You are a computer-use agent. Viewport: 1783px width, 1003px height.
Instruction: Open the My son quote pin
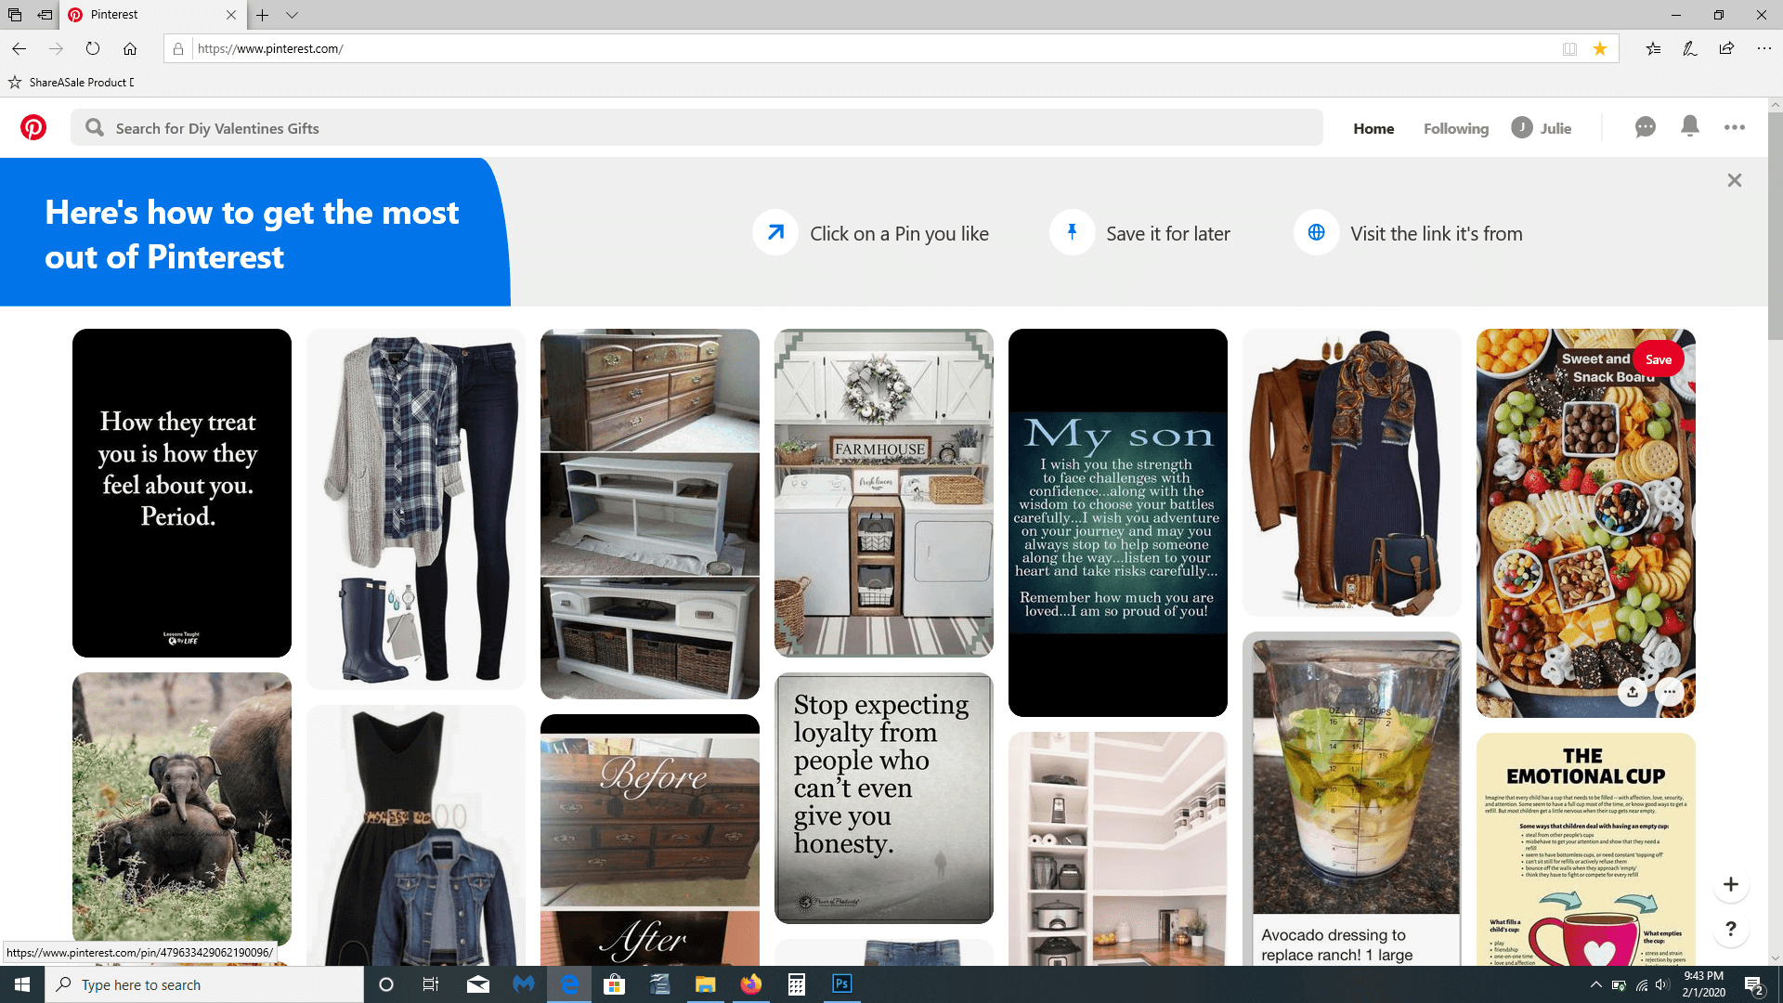(x=1117, y=522)
